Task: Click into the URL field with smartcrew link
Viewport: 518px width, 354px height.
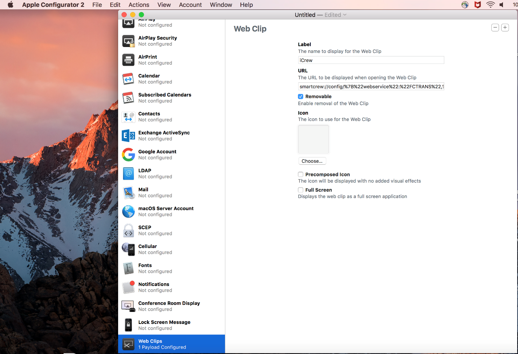Action: click(371, 86)
